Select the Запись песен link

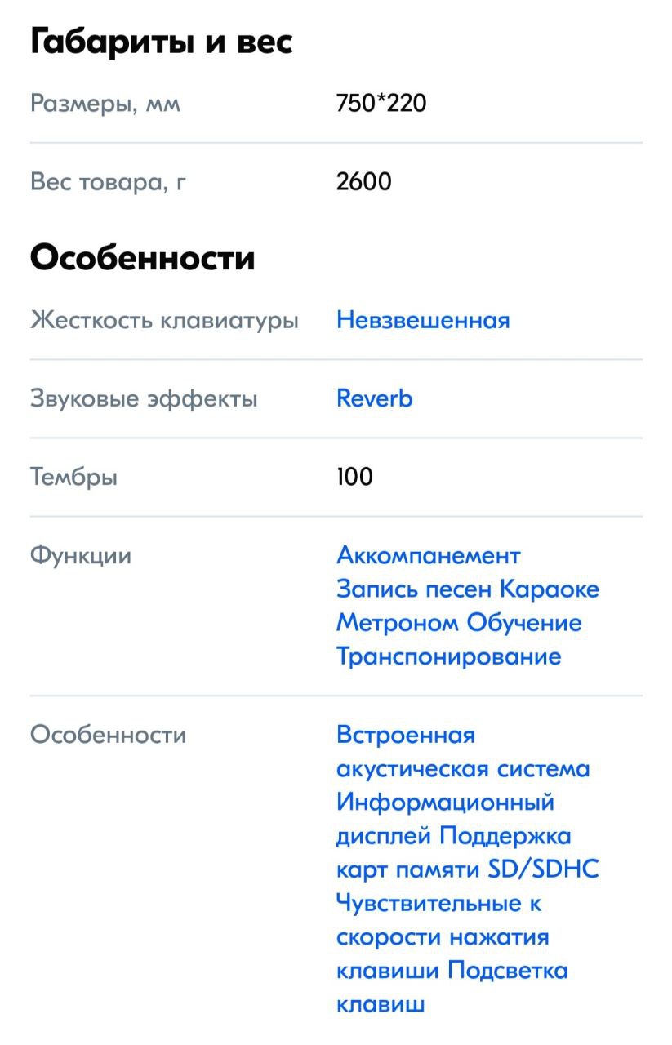pyautogui.click(x=415, y=589)
